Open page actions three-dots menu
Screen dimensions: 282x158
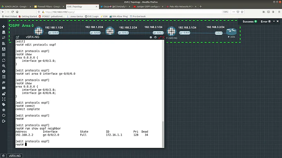tap(233, 12)
